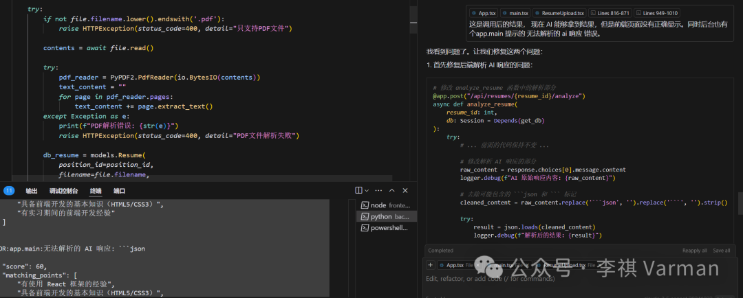Screen dimensions: 743x298
Task: Maximize the panel with the chevron-up icon
Action: [392, 190]
